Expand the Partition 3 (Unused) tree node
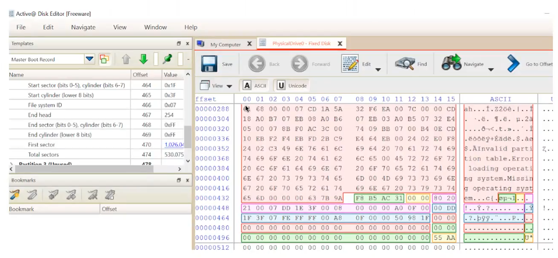 (11, 164)
